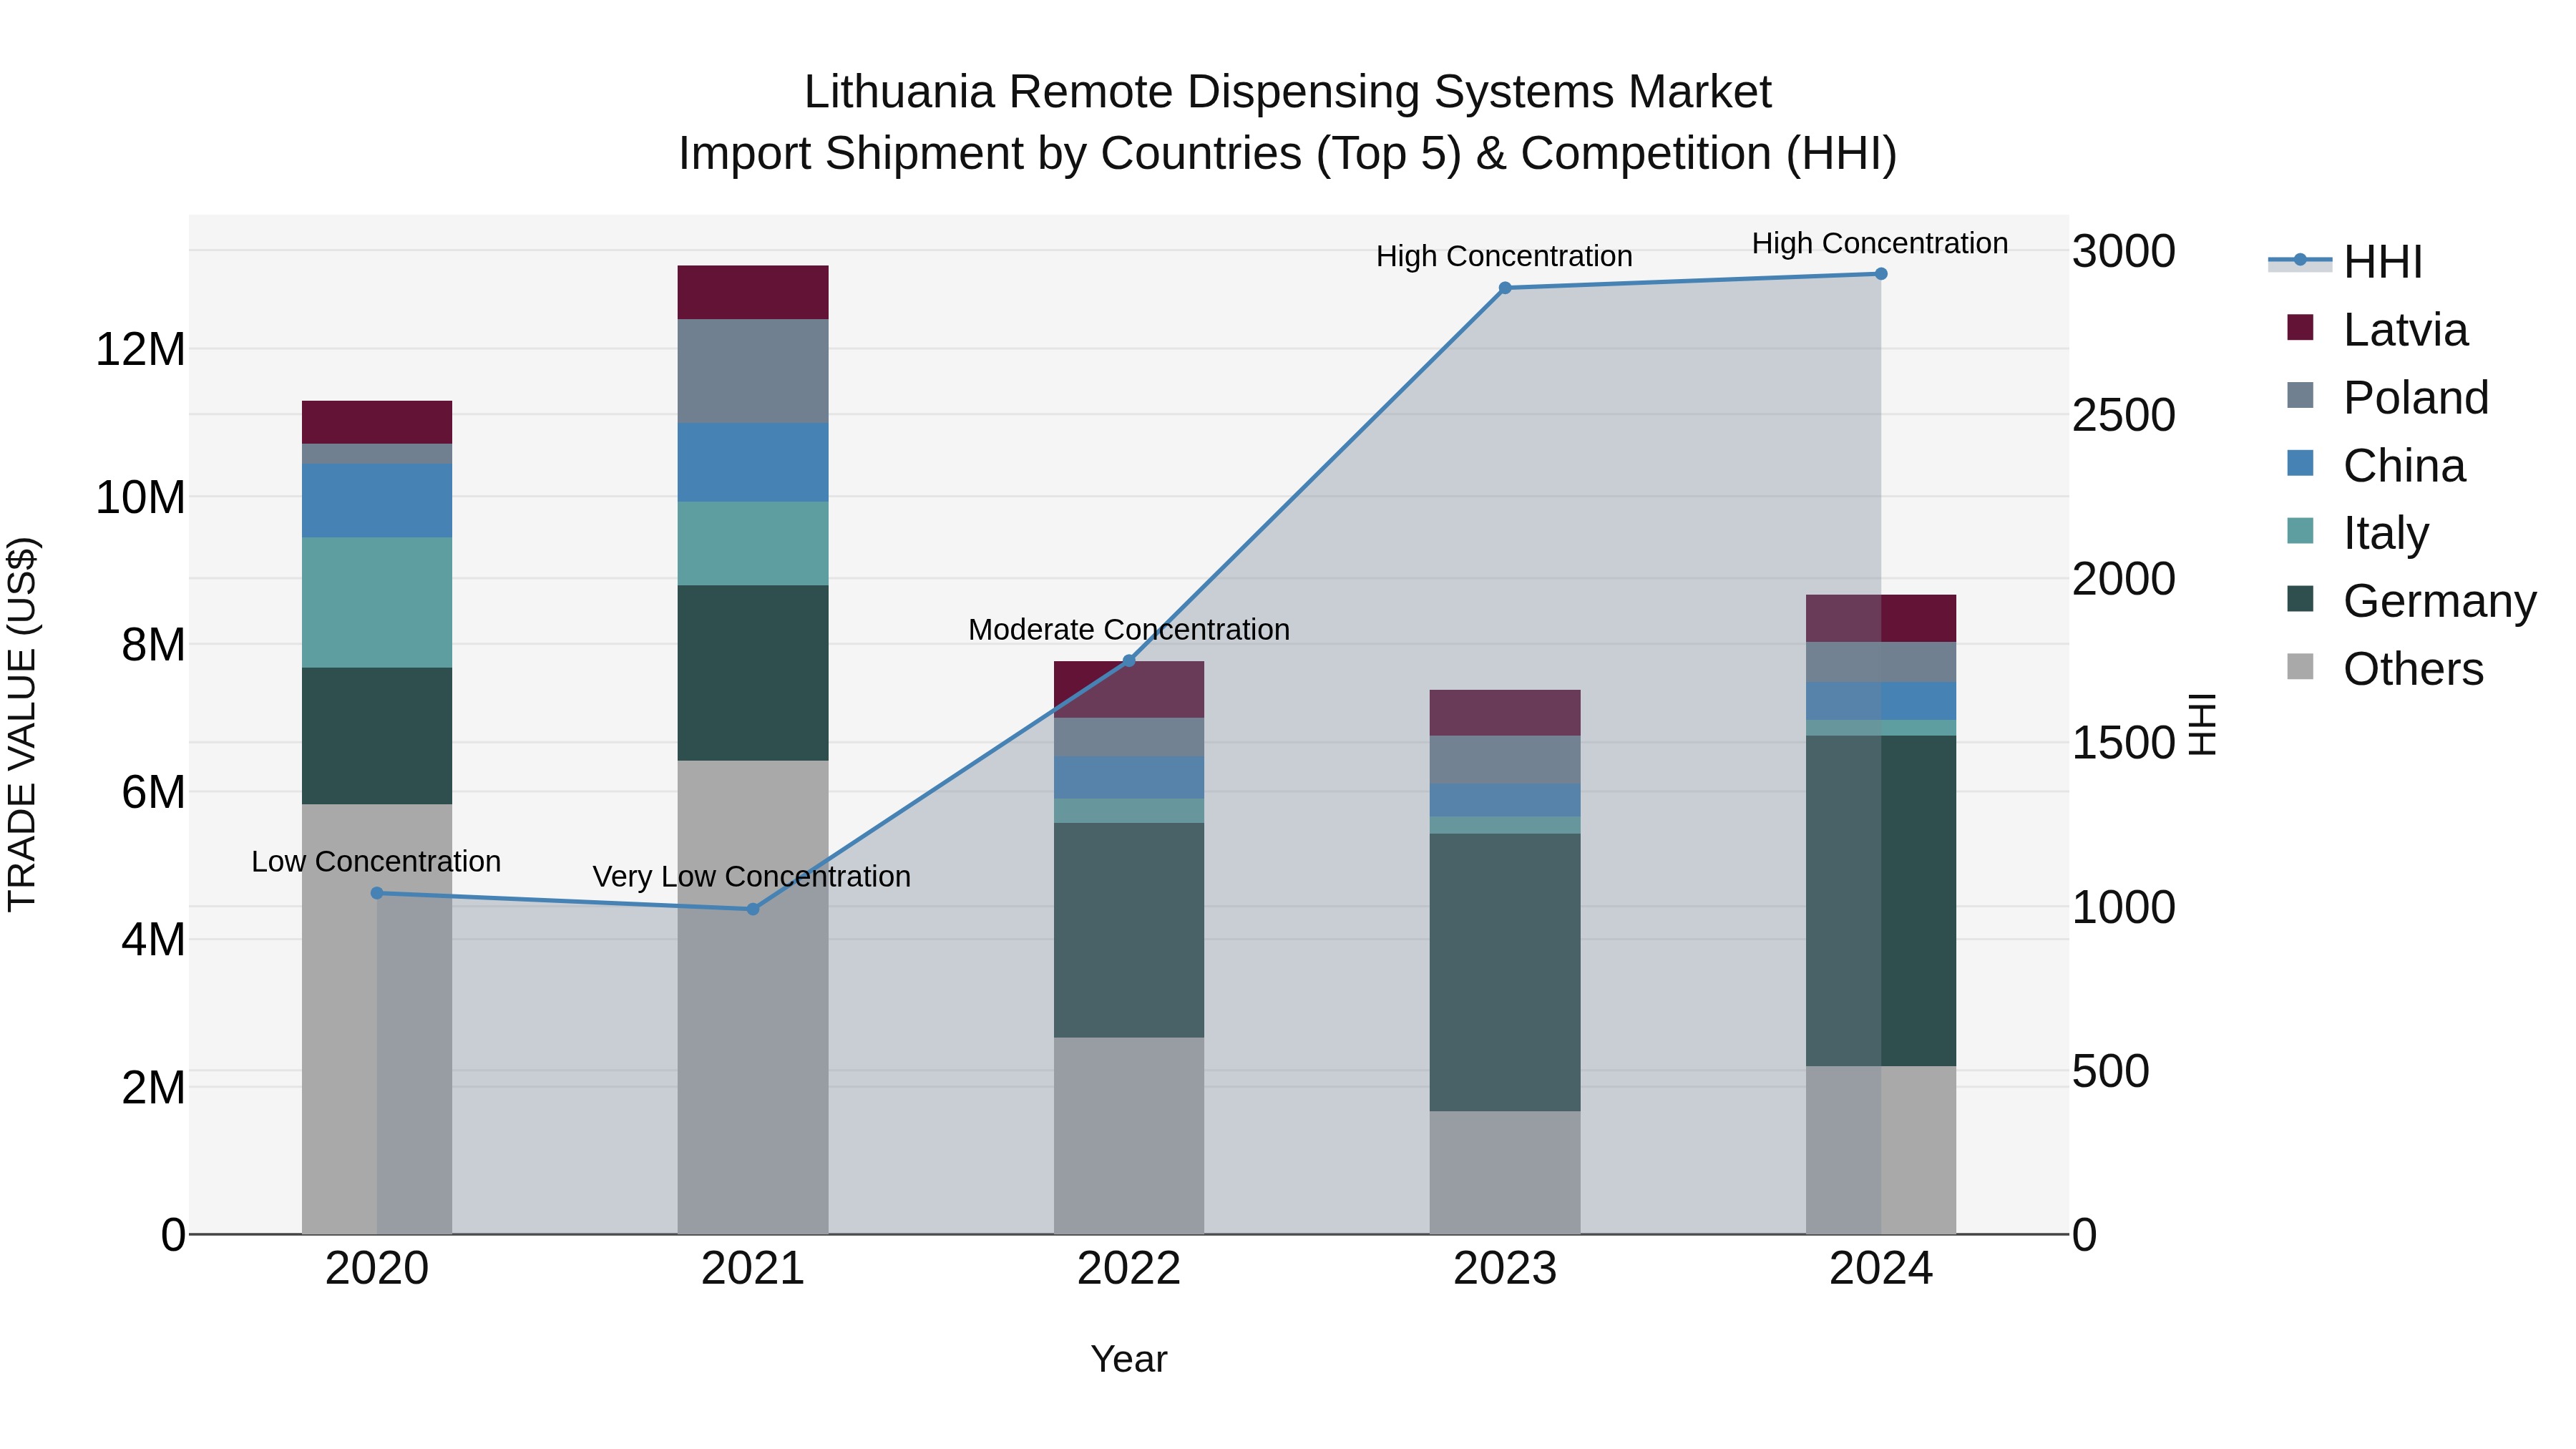Click the 2500 right-axis tick label
Viewport: 2576px width, 1449px height.
point(2124,415)
